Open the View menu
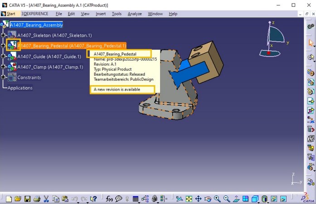Screen dimensions: 316x204 [x=85, y=14]
